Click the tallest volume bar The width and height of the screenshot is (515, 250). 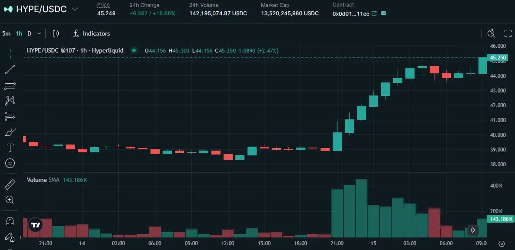pos(361,208)
